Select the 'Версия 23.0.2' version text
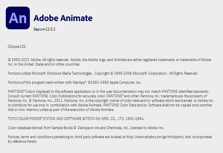This screenshot has width=223, height=153. click(44, 29)
